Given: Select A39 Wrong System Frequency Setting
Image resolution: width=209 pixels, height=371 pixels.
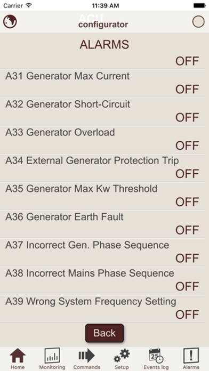Looking at the screenshot, I should pos(102,309).
